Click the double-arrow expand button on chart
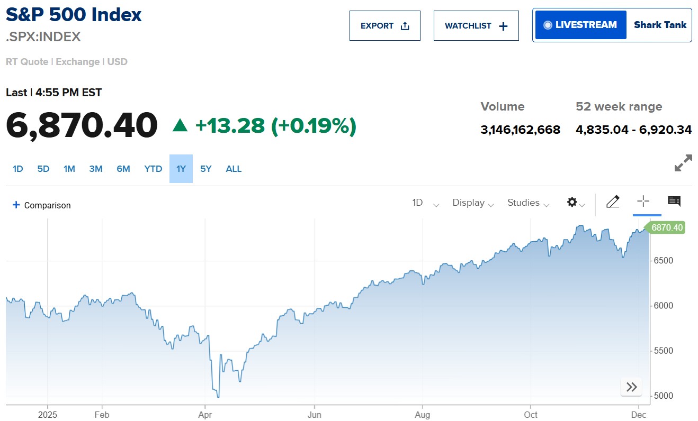 631,387
